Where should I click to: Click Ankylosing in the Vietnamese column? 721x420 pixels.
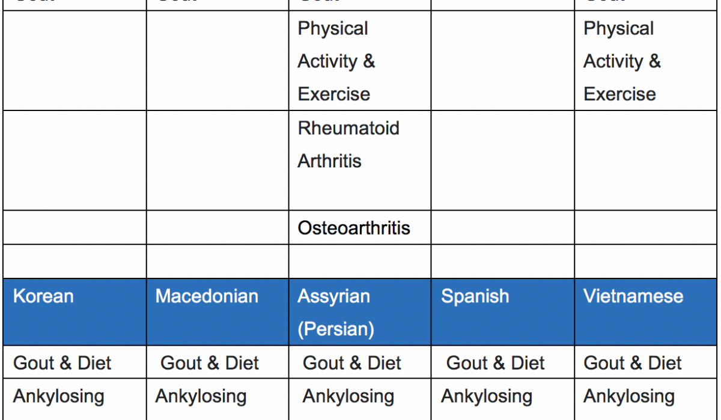[629, 397]
